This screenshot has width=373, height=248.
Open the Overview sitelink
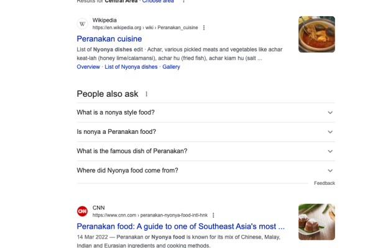tap(88, 67)
